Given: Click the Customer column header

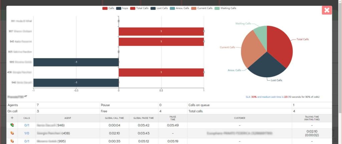Looking at the screenshot, I should 239,118.
